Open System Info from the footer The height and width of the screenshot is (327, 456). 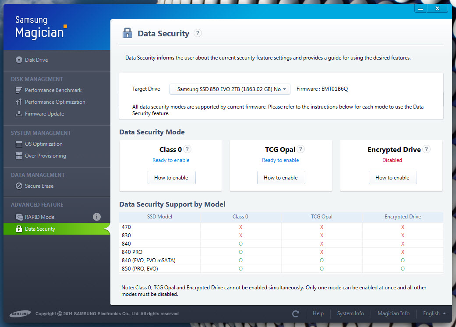(x=350, y=313)
